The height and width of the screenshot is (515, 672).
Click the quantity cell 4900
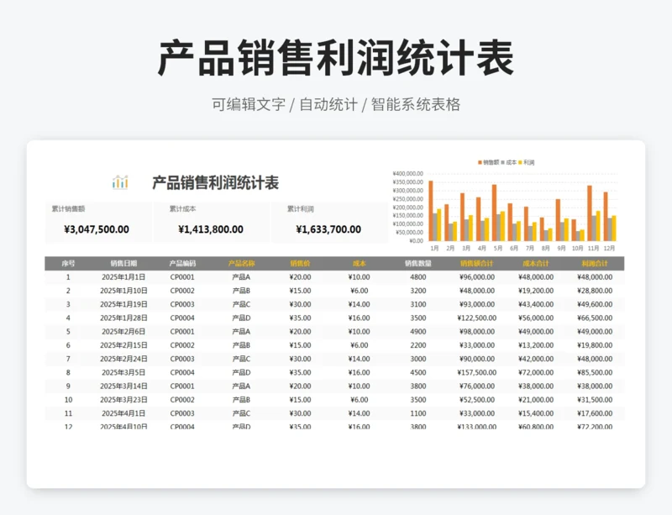click(417, 332)
